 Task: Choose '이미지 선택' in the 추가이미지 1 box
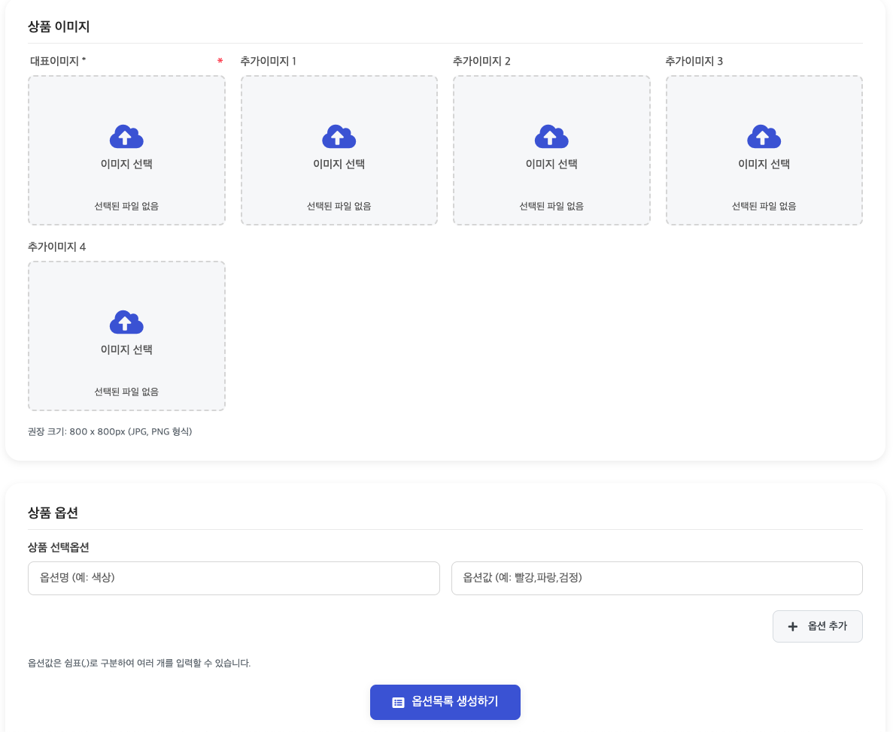(339, 164)
